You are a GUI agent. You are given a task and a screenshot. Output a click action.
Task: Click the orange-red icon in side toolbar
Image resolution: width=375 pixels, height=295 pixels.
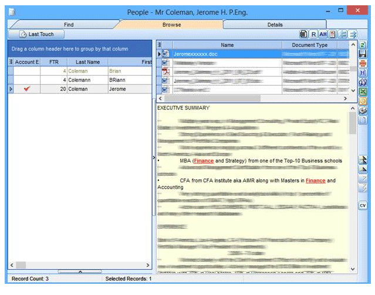coord(363,63)
